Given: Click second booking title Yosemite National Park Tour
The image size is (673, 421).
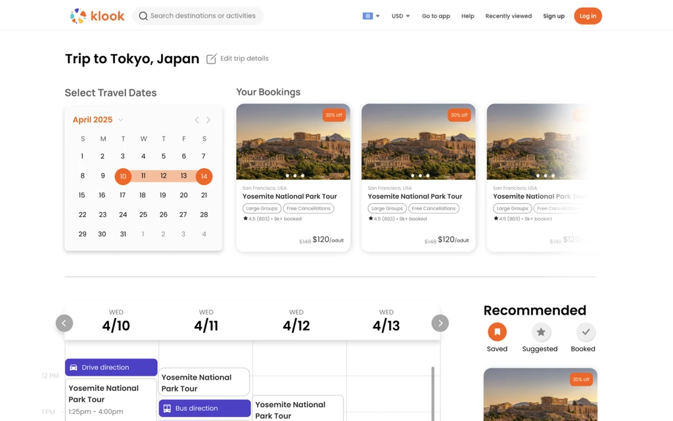Looking at the screenshot, I should [x=415, y=196].
